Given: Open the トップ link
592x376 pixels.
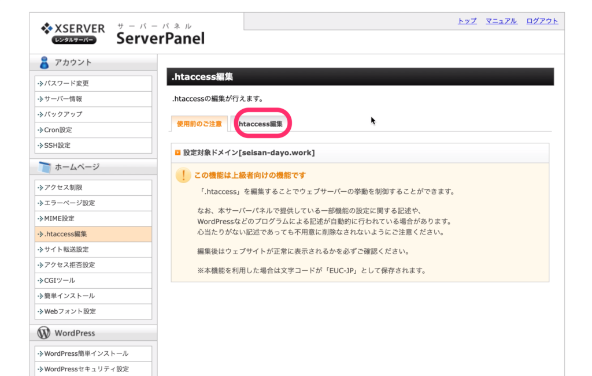Looking at the screenshot, I should [x=467, y=21].
